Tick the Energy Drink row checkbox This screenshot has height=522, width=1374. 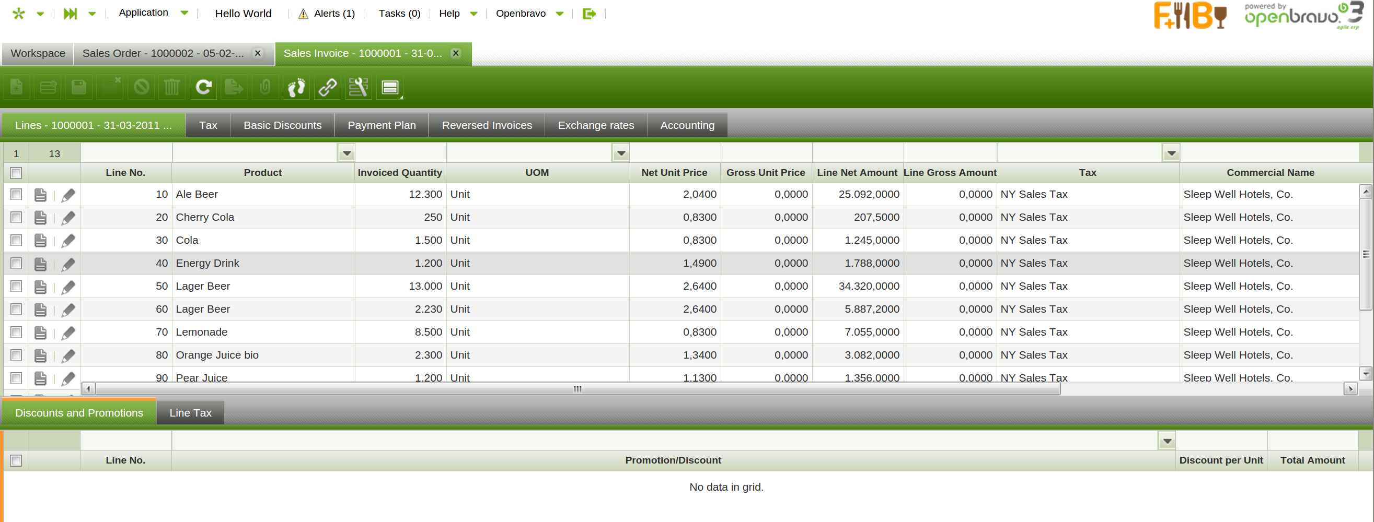16,263
